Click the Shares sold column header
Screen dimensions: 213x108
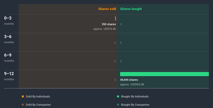[x=107, y=9]
